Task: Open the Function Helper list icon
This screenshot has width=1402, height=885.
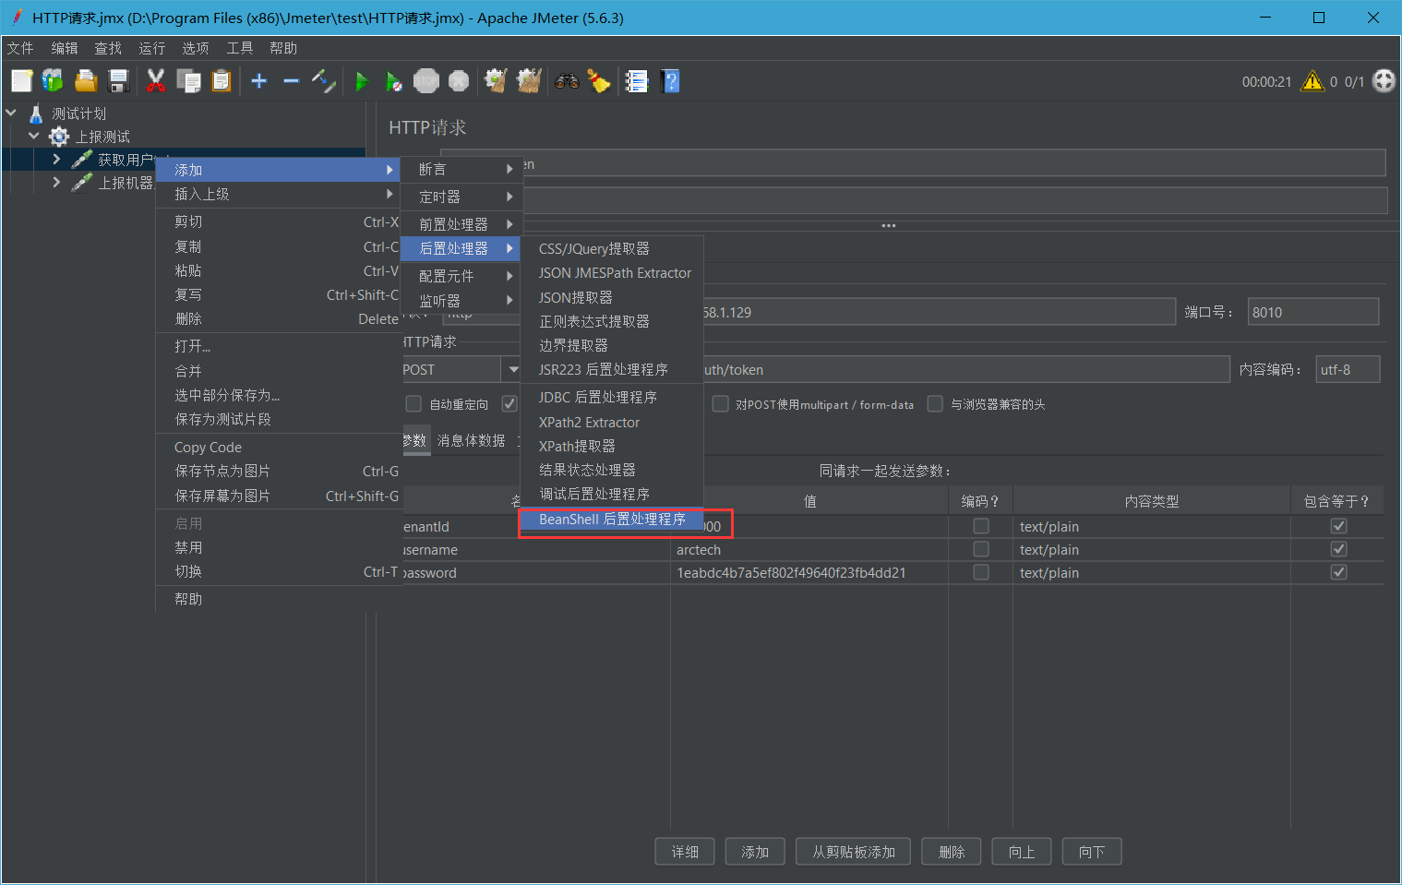Action: click(x=637, y=81)
